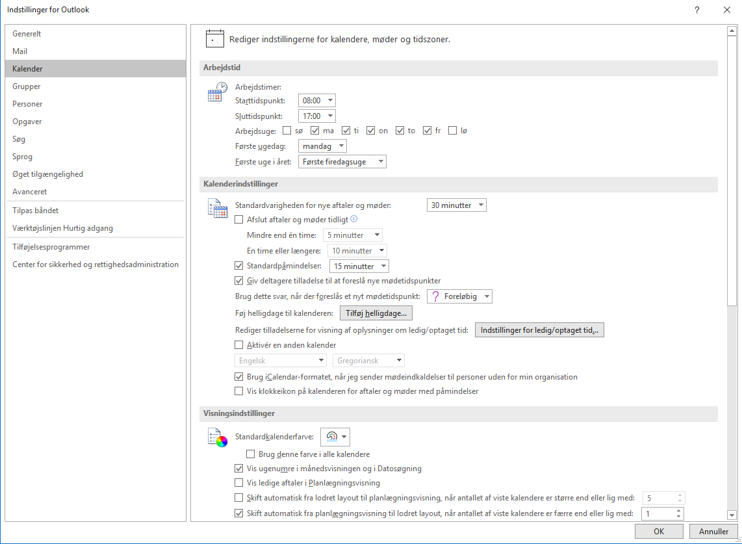Toggle Giv deltagere tilladelse checkbox
The image size is (742, 544).
pos(239,280)
